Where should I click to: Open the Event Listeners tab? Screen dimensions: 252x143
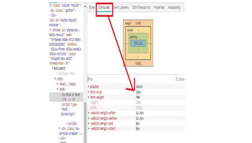(x=121, y=8)
